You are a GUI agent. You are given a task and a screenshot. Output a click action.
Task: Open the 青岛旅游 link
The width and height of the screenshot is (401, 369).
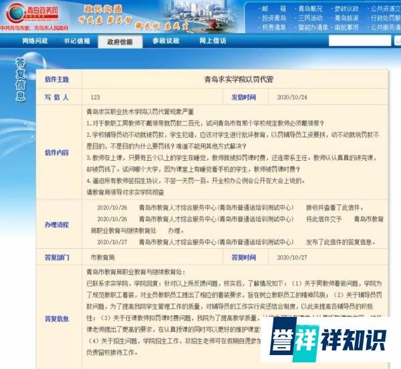[346, 18]
